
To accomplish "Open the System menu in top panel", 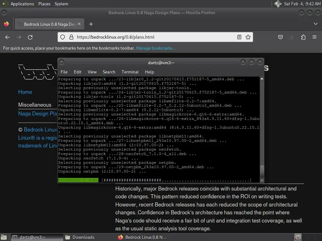I will 61,4.
